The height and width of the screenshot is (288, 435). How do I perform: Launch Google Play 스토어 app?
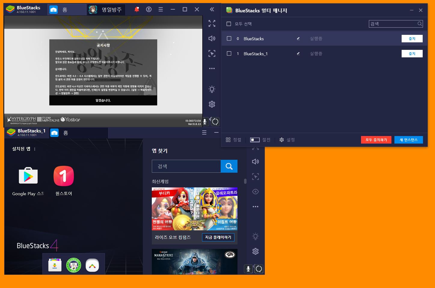pyautogui.click(x=28, y=181)
